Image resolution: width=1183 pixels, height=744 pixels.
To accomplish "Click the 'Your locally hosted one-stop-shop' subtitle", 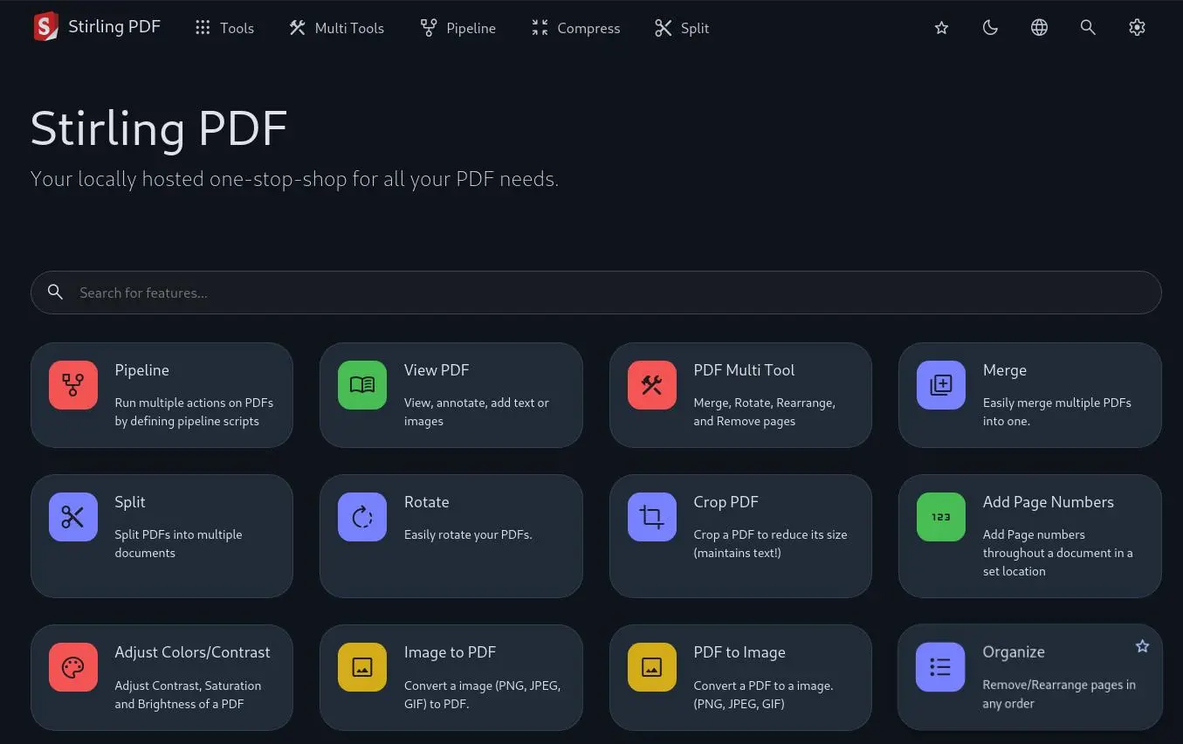I will pyautogui.click(x=294, y=179).
